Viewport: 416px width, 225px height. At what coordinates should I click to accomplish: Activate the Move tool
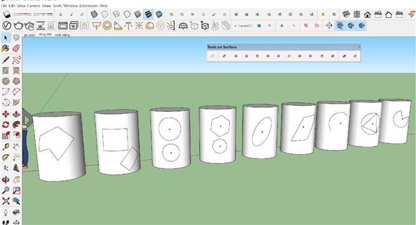click(x=6, y=114)
